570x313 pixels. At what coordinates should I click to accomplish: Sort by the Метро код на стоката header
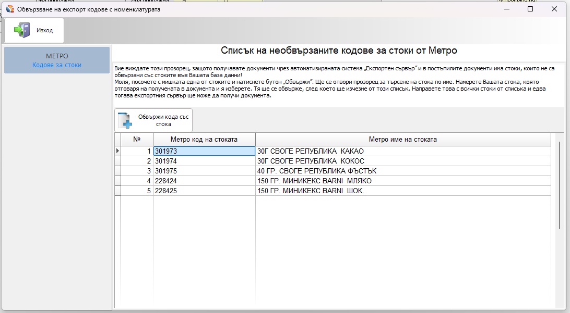point(204,140)
